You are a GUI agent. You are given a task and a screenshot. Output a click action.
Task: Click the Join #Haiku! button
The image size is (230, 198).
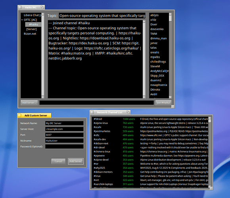163,103
